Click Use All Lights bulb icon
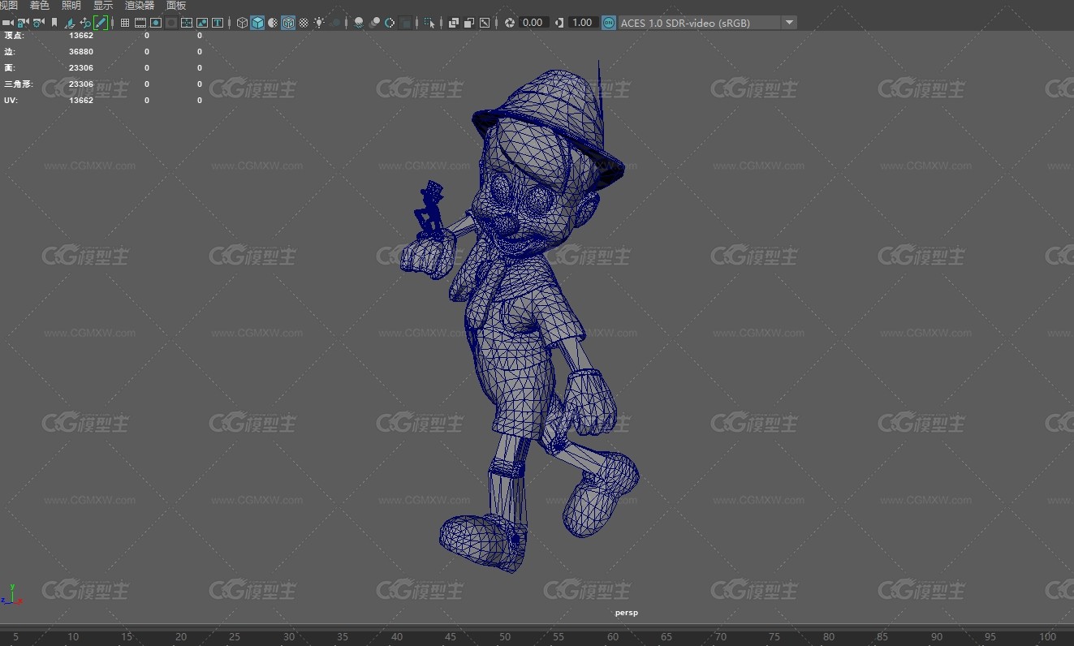The height and width of the screenshot is (646, 1074). (320, 23)
